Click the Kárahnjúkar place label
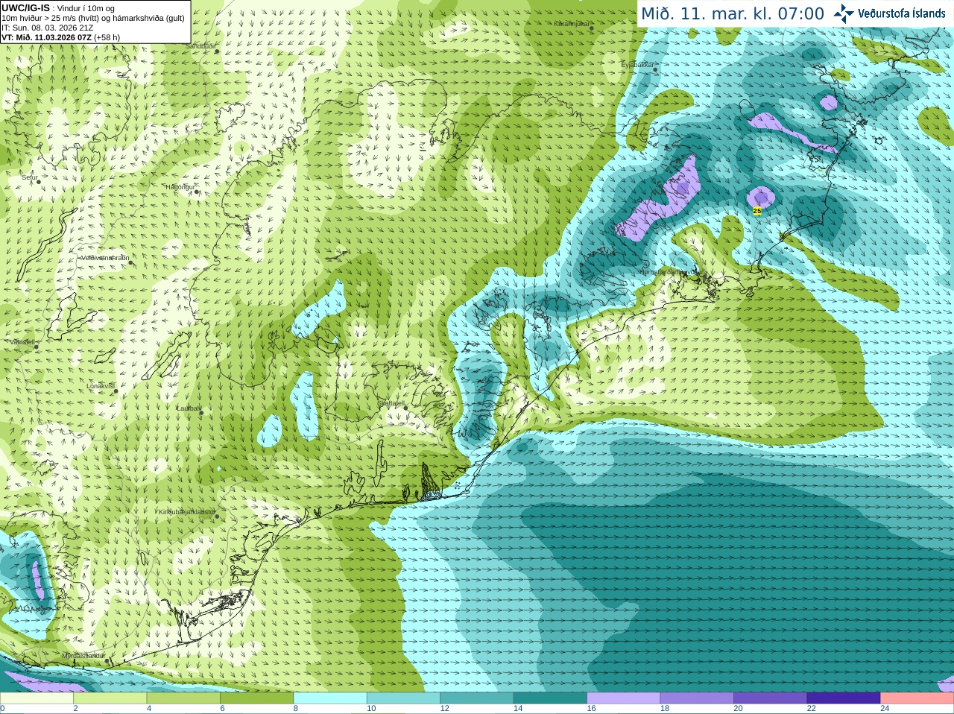Screen dimensions: 954x714 pos(572,24)
